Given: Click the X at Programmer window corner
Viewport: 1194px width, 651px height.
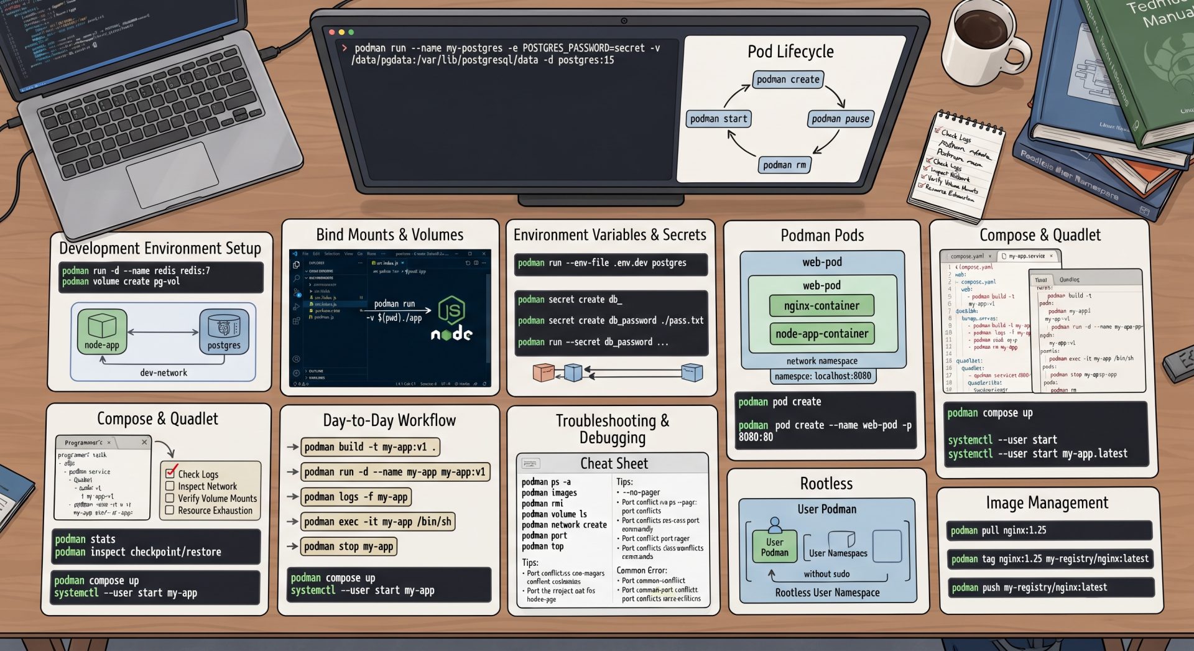Looking at the screenshot, I should pos(144,442).
